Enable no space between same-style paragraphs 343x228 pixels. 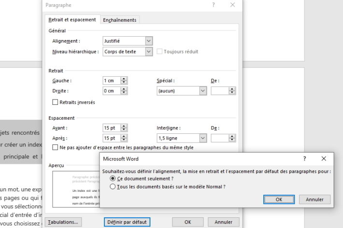point(55,147)
